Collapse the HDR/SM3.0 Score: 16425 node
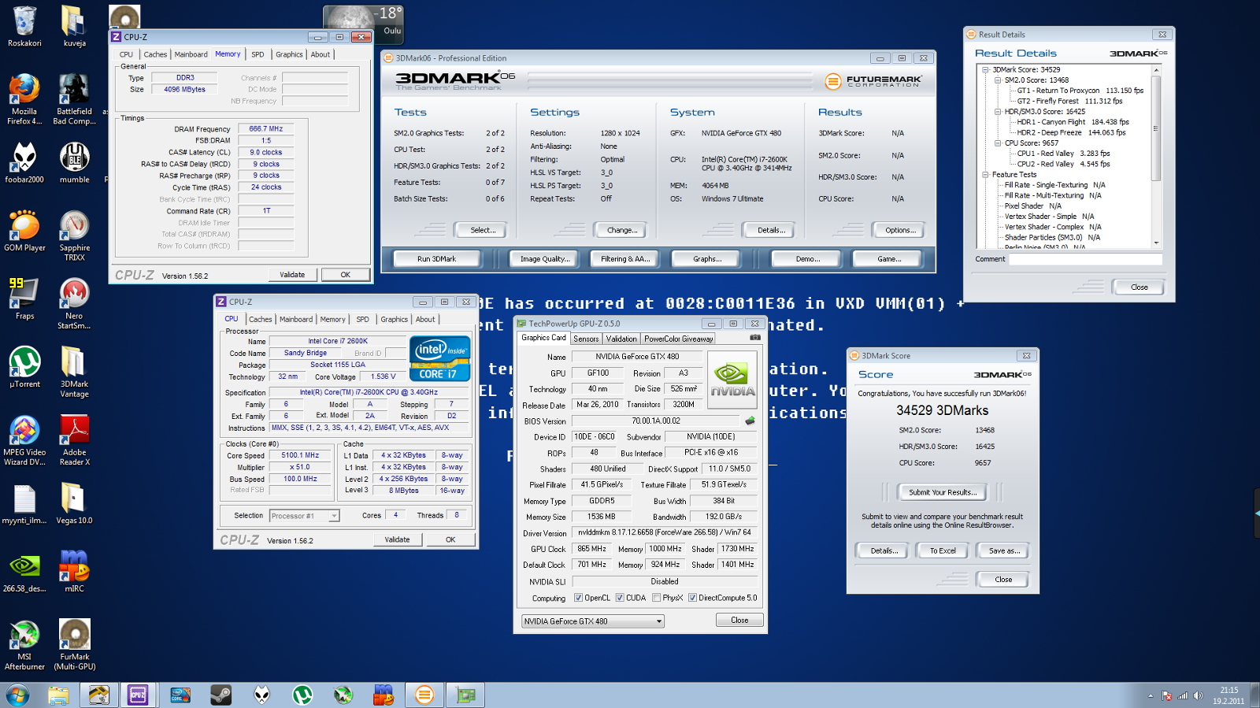Image resolution: width=1260 pixels, height=708 pixels. [x=998, y=112]
